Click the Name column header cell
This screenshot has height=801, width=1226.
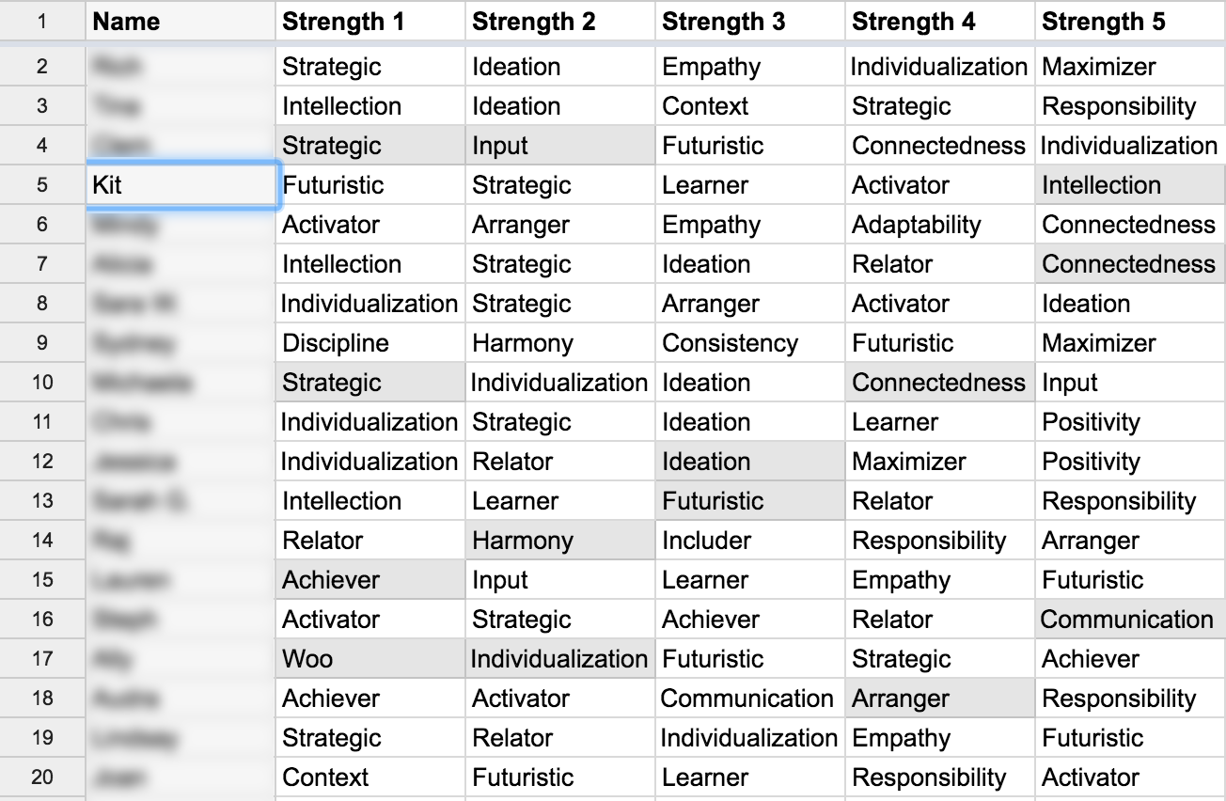point(181,22)
